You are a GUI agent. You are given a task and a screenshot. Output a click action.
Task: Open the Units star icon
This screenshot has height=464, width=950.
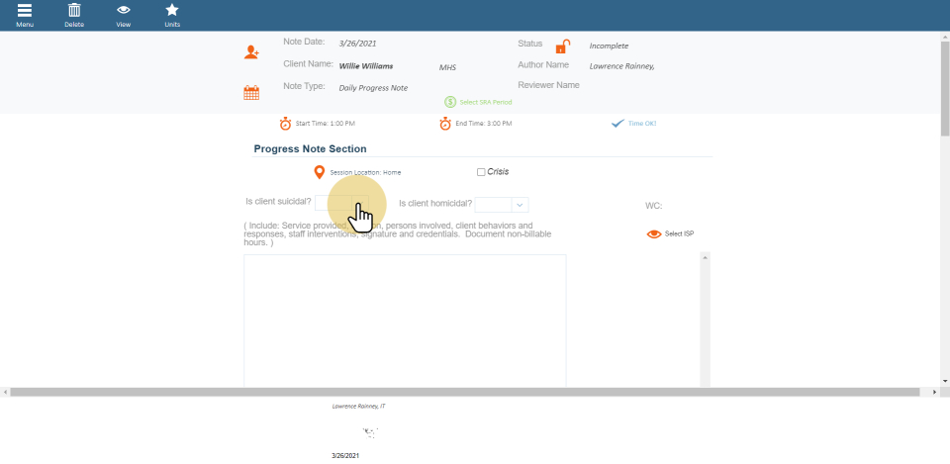coord(172,11)
